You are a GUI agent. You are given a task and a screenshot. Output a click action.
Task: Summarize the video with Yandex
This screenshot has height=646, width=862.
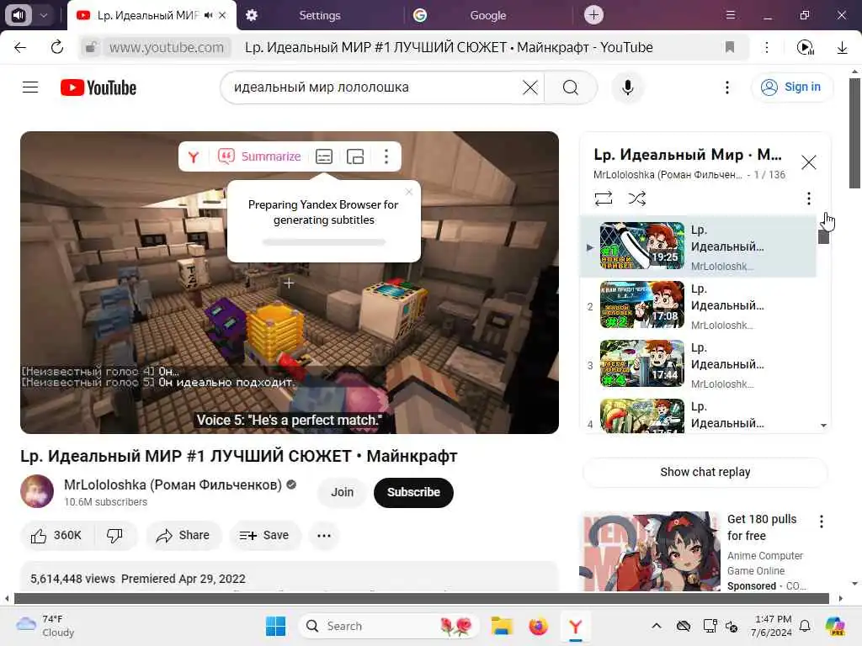click(259, 156)
